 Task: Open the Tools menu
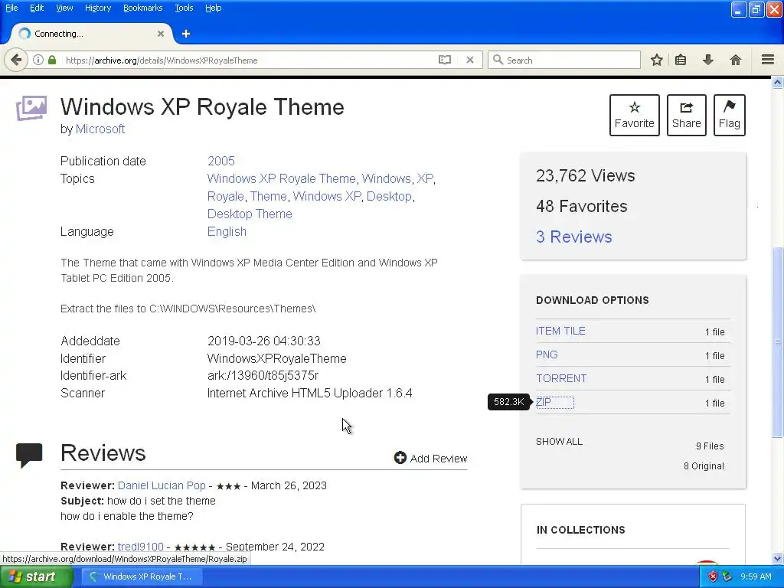pyautogui.click(x=184, y=8)
